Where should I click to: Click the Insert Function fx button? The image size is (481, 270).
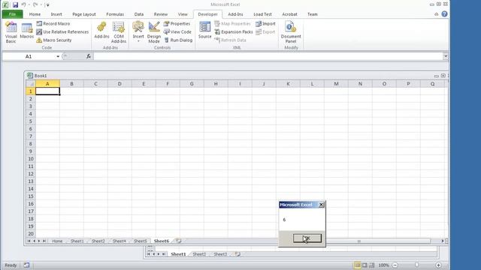tap(89, 56)
